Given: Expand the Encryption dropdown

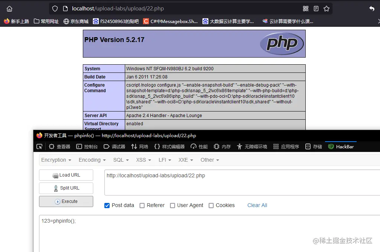Looking at the screenshot, I should click(x=56, y=160).
